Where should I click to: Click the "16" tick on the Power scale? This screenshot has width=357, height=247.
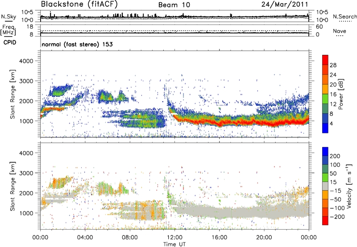coord(333,95)
